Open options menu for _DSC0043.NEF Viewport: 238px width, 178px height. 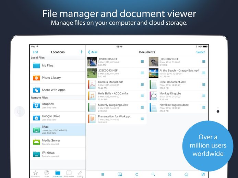click(x=142, y=73)
